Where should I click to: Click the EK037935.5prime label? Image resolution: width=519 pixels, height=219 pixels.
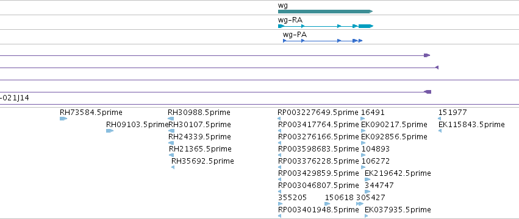click(398, 209)
